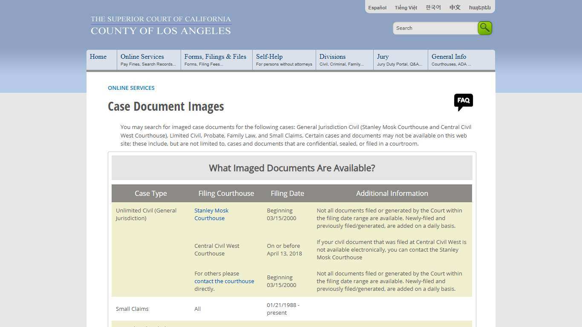
Task: Select the Chinese language option
Action: click(455, 8)
